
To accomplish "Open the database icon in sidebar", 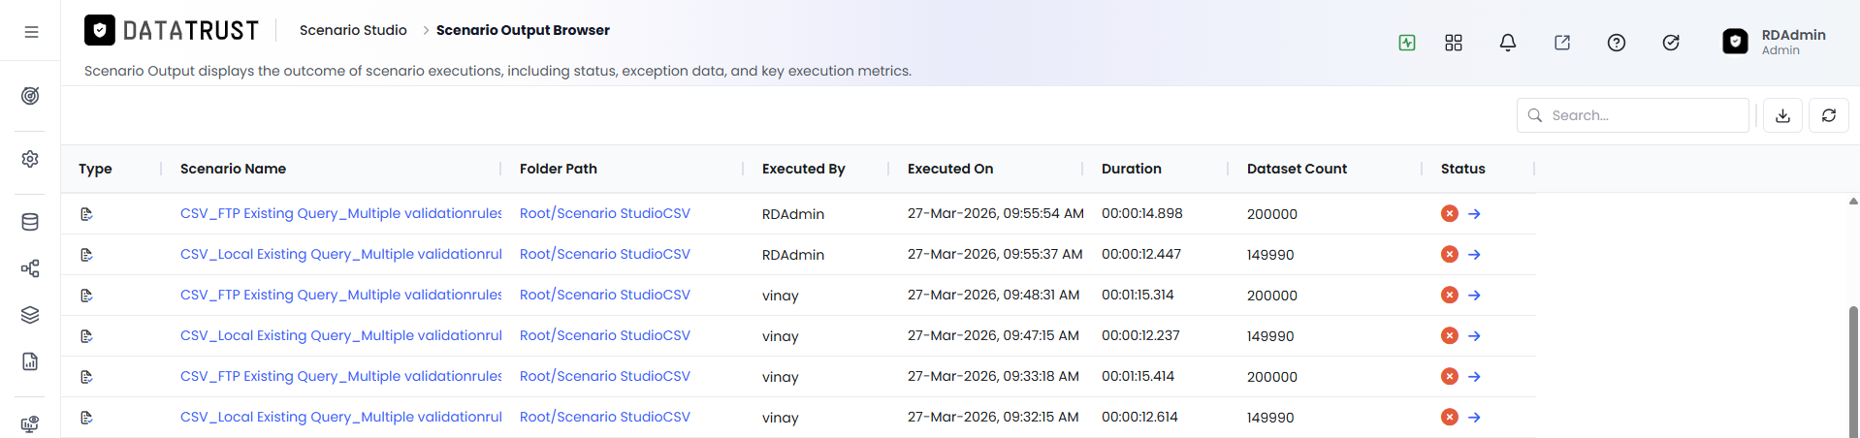I will click(30, 222).
